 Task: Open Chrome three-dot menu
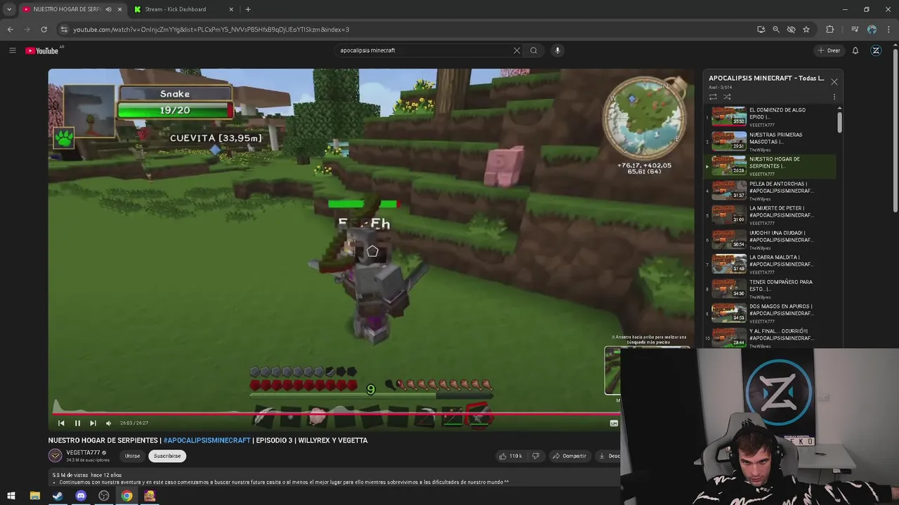coord(888,29)
